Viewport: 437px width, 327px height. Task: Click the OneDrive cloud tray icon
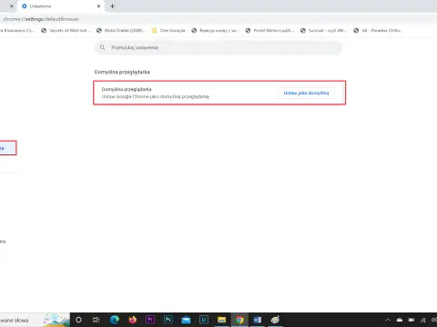pos(400,320)
